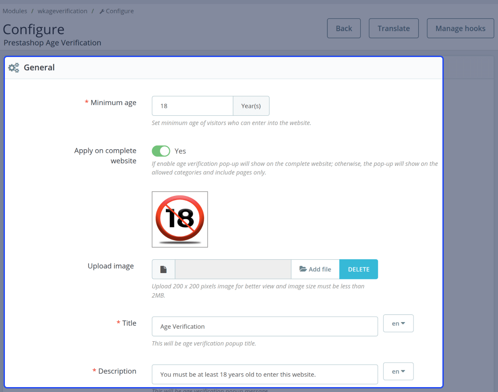This screenshot has width=498, height=392.
Task: Click the file icon in Upload image field
Action: (163, 269)
